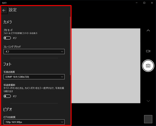Click the フォト section heading

point(7,64)
